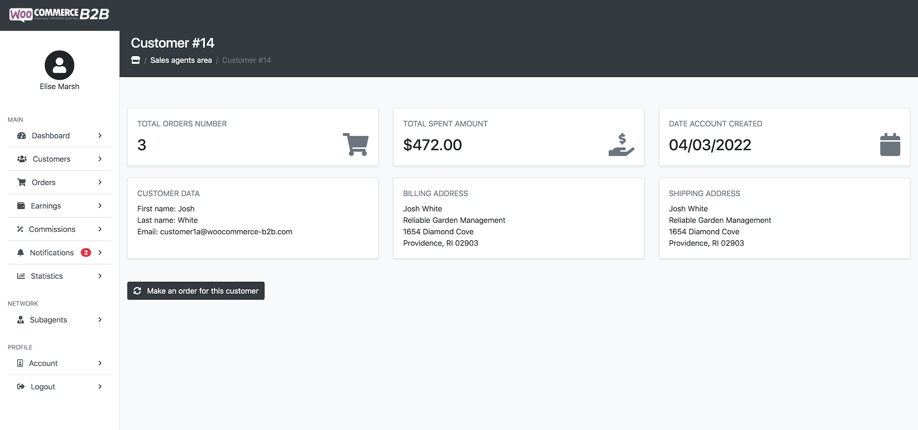The image size is (918, 430).
Task: Click Make an order for this customer
Action: point(196,291)
